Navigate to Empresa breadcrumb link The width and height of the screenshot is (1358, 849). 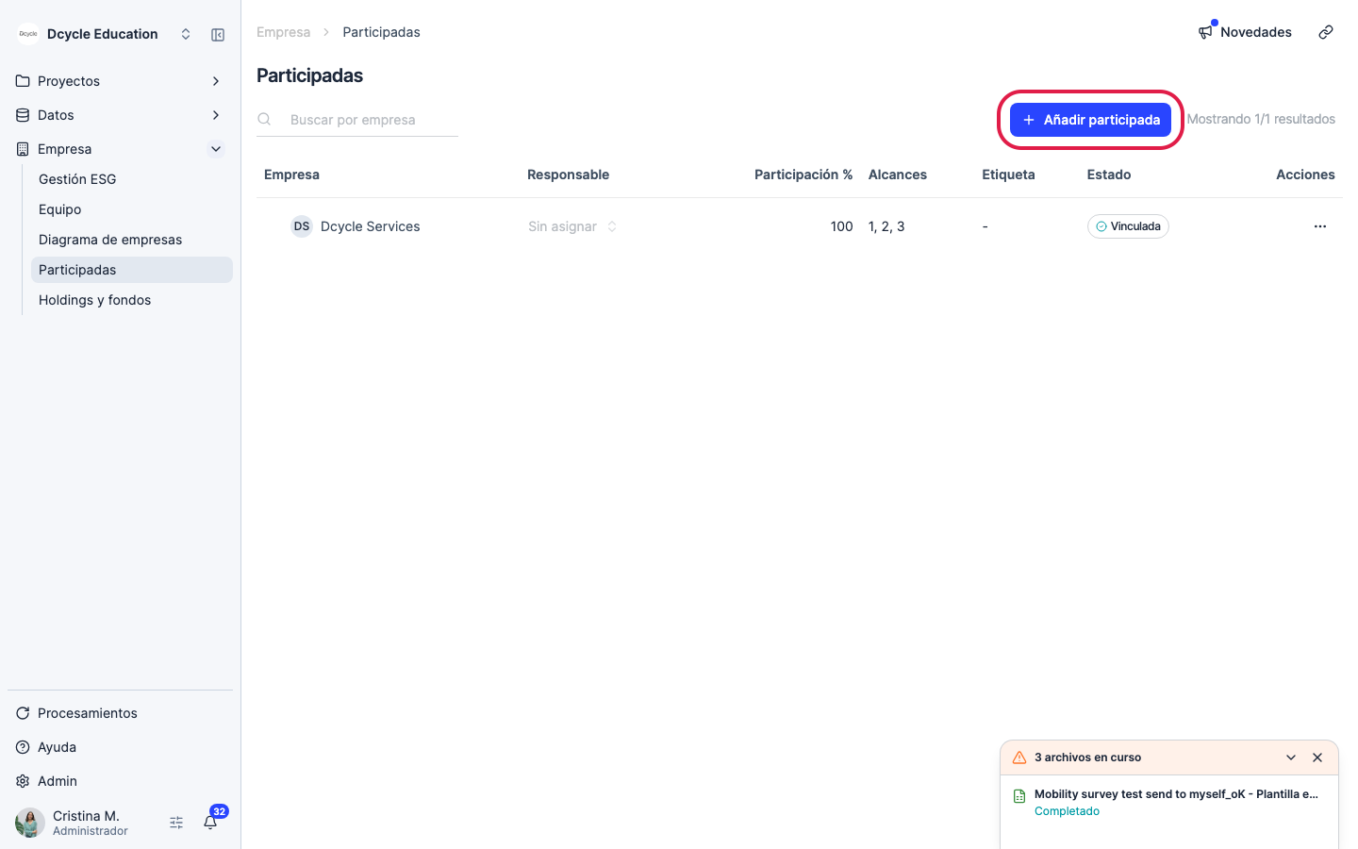pos(283,32)
